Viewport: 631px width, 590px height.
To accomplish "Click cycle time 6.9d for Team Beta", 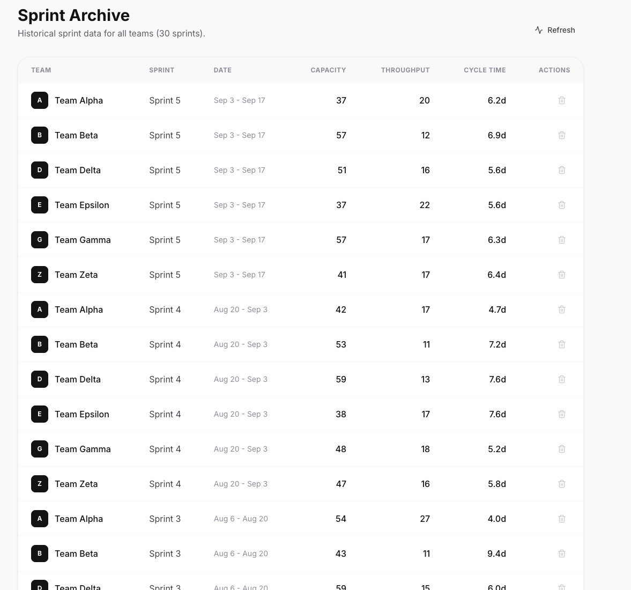I will (496, 135).
